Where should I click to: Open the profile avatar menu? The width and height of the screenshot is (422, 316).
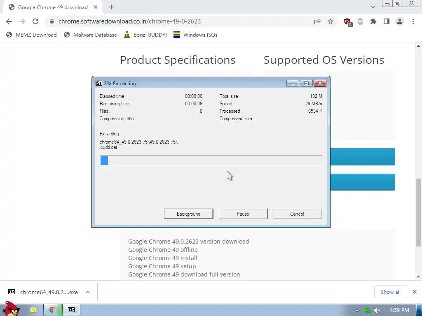[400, 21]
